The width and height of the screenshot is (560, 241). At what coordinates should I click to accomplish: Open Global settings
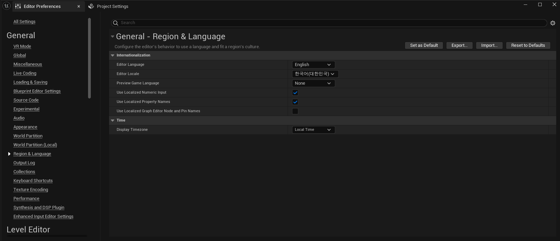(20, 55)
